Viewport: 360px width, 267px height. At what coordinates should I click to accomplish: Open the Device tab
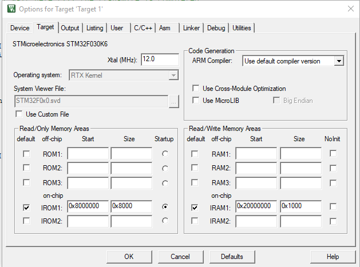pos(19,28)
